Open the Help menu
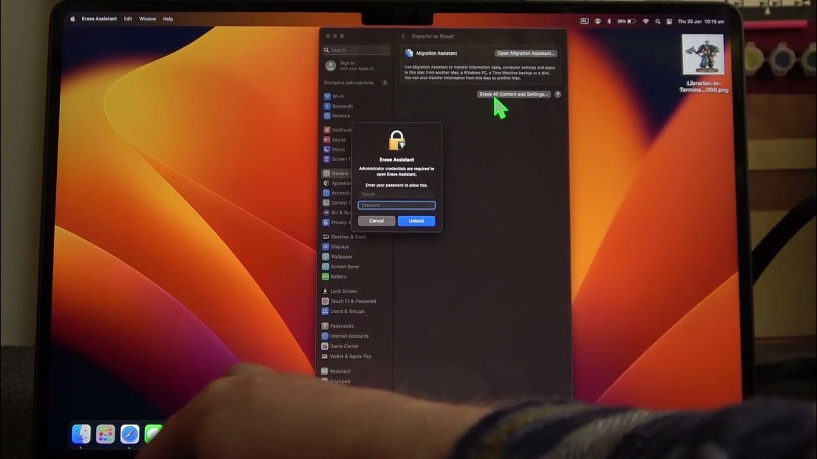The width and height of the screenshot is (817, 459). click(x=168, y=19)
